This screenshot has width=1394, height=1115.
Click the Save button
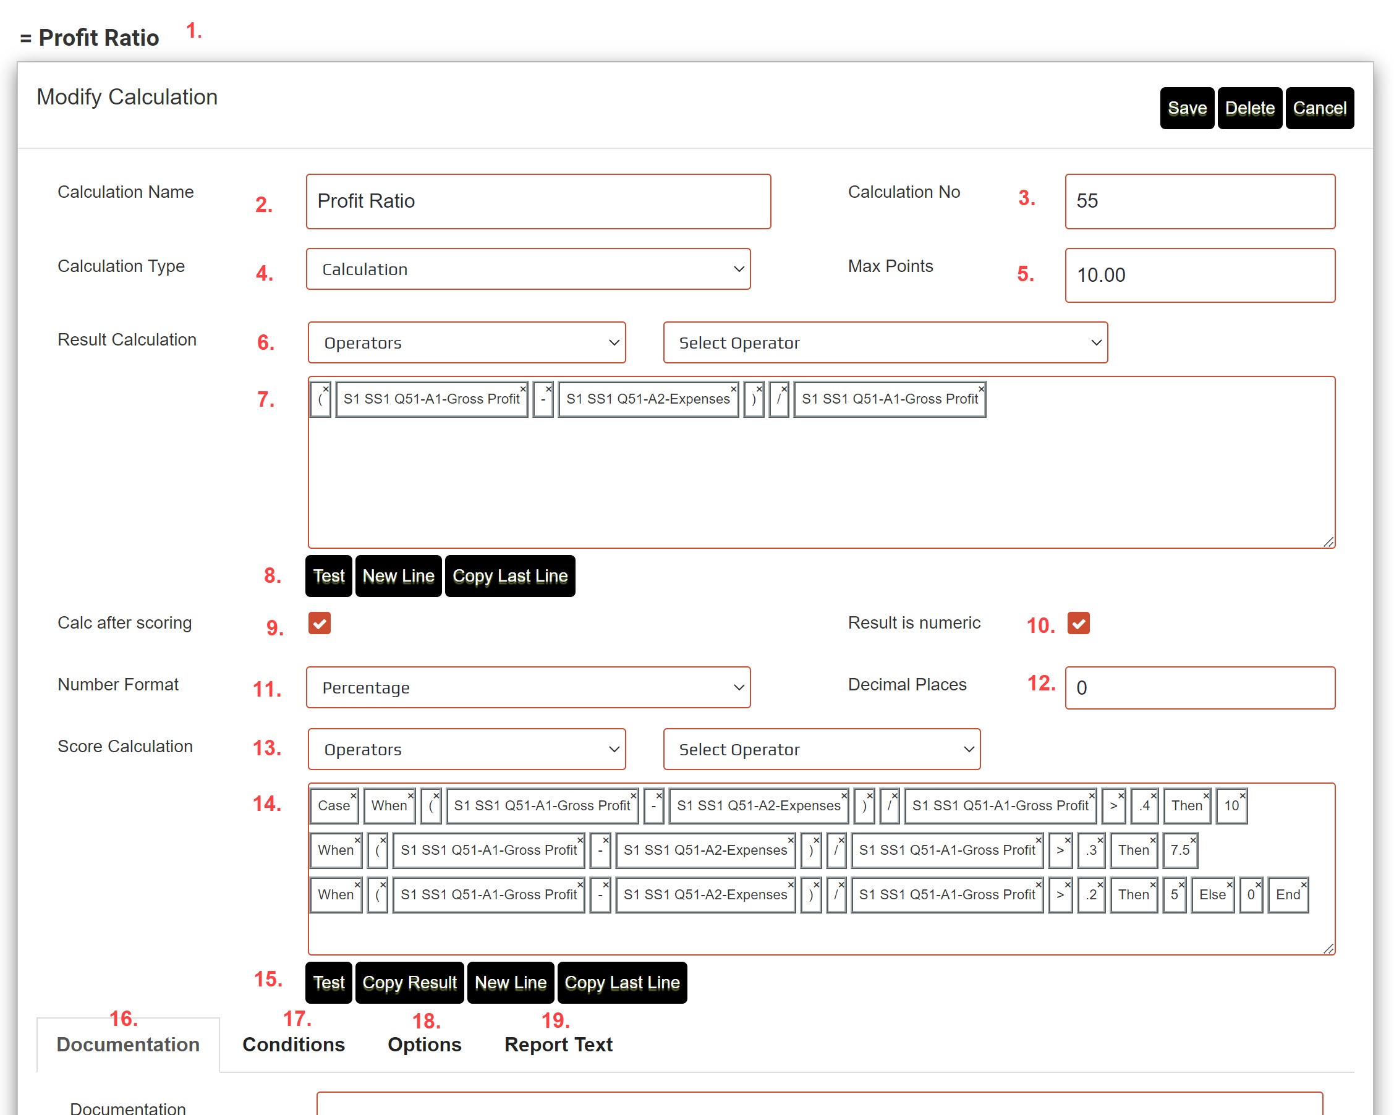(x=1186, y=108)
